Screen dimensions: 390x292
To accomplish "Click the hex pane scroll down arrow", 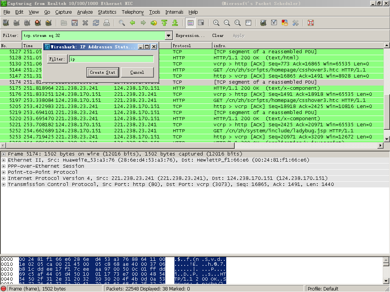I will point(386,281).
